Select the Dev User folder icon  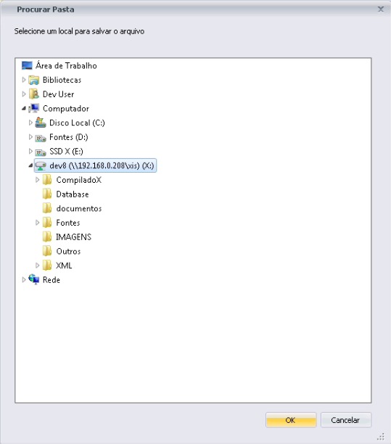click(34, 94)
